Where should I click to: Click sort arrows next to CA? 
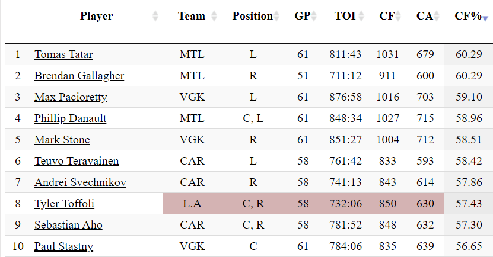pyautogui.click(x=437, y=17)
